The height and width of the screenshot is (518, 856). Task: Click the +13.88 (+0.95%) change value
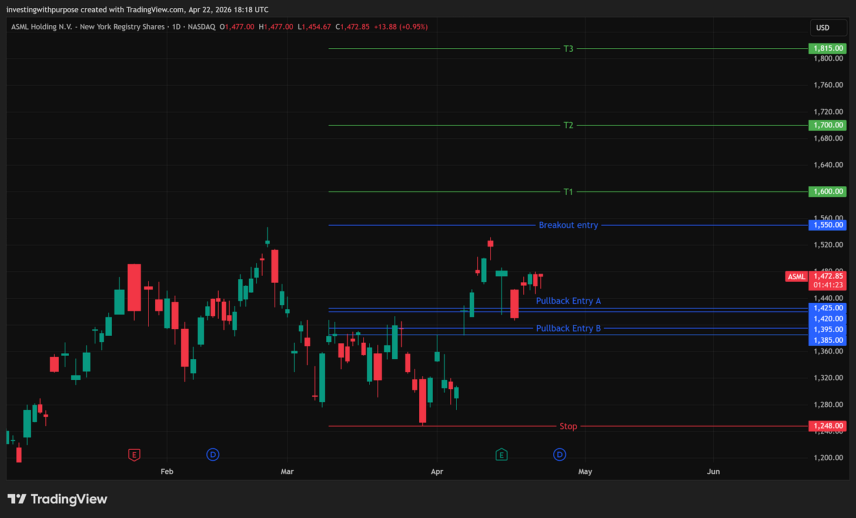[x=401, y=27]
